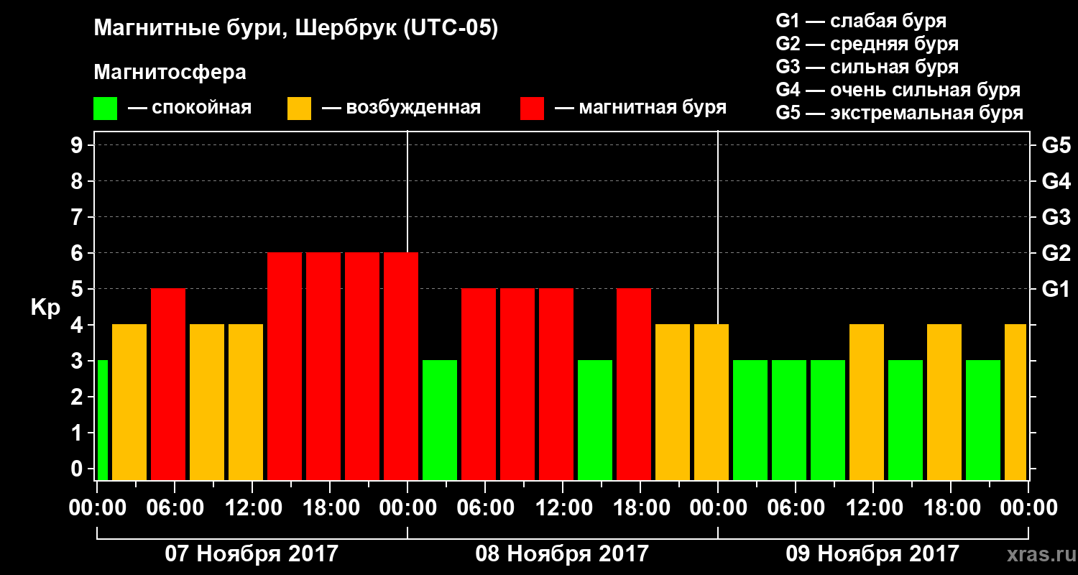Click the only Kp 5 red bar on 07 Ноября

(x=168, y=384)
